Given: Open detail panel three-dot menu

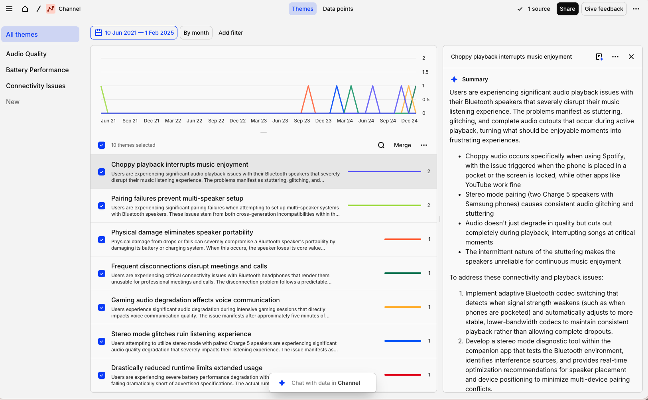Looking at the screenshot, I should coord(615,57).
